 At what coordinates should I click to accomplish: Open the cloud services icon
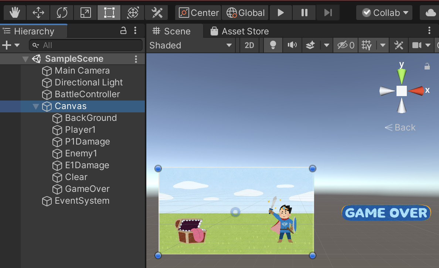coord(430,13)
